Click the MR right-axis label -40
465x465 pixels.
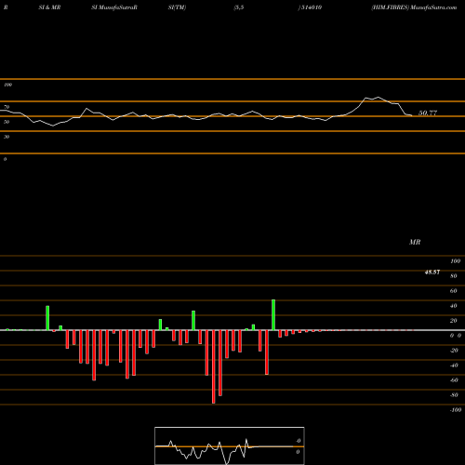[x=454, y=365]
